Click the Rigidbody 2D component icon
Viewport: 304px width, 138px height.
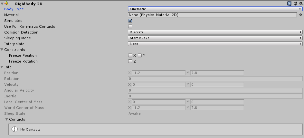pos(6,3)
